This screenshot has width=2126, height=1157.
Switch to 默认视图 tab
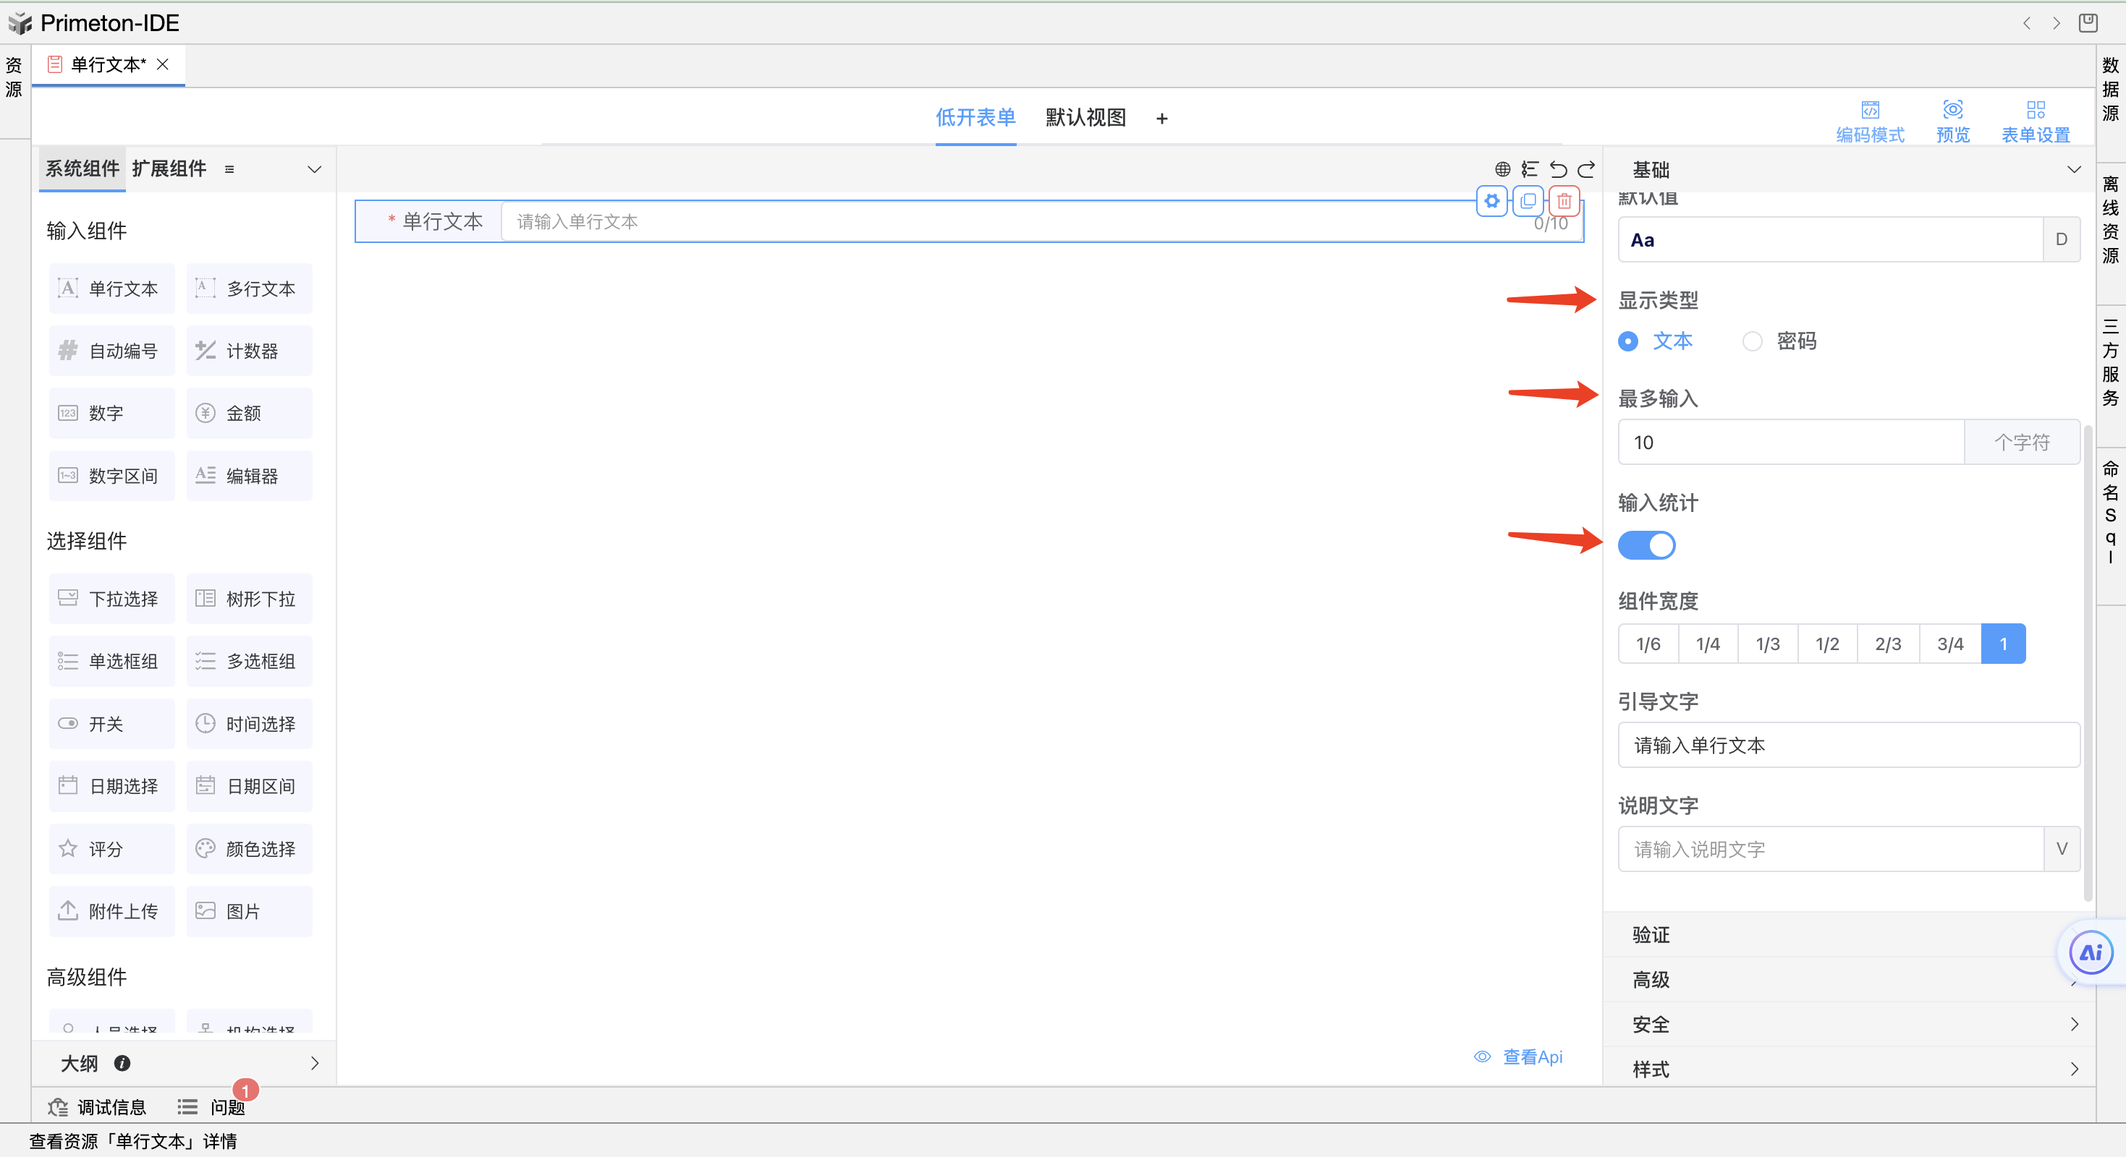click(x=1085, y=118)
